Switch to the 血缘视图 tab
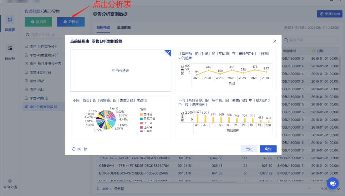The width and height of the screenshot is (345, 196). pos(124,28)
